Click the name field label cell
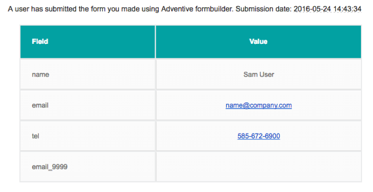Image resolution: width=373 pixels, height=192 pixels. (88, 75)
